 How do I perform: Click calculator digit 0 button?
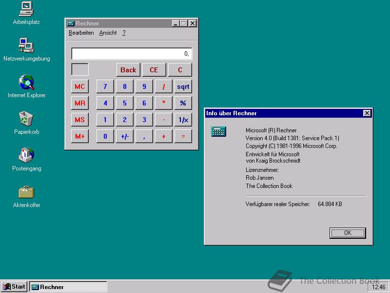click(x=105, y=136)
